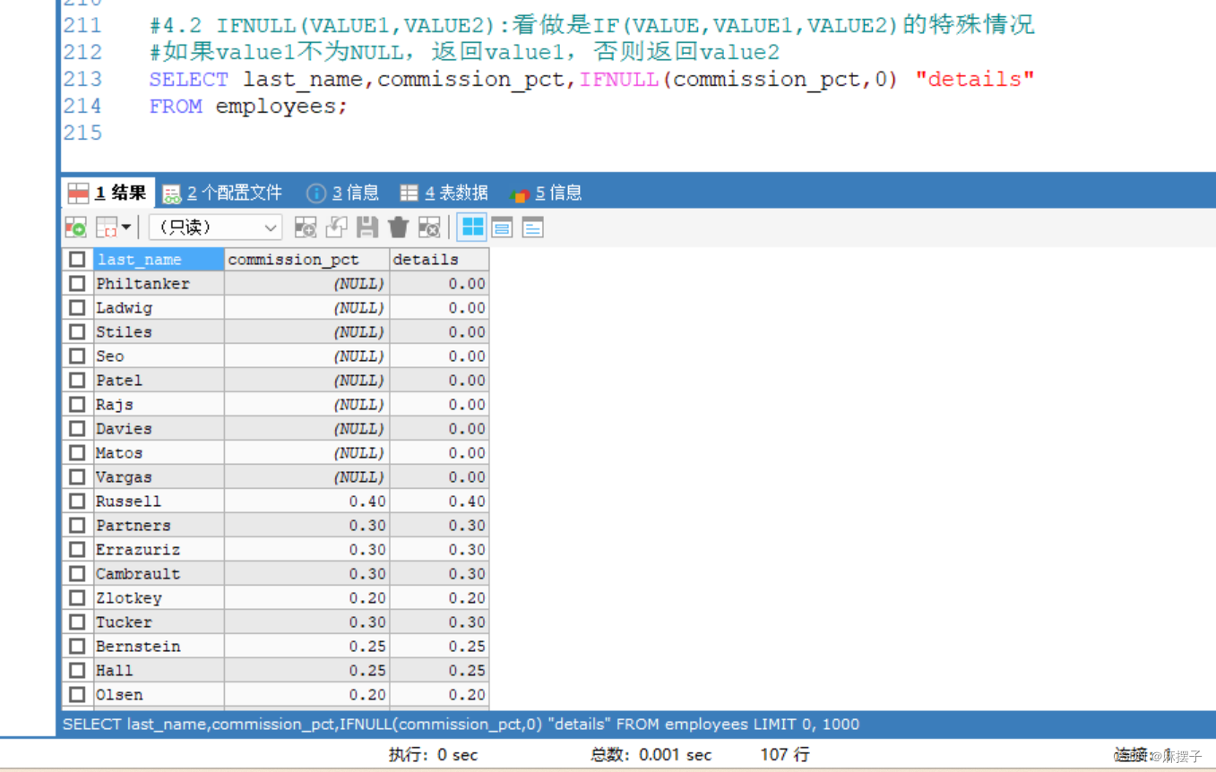The height and width of the screenshot is (772, 1216).
Task: Click the 总数: 0.001 sec status entry
Action: 651,755
